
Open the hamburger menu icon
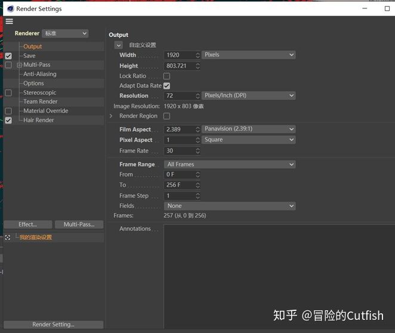9,21
